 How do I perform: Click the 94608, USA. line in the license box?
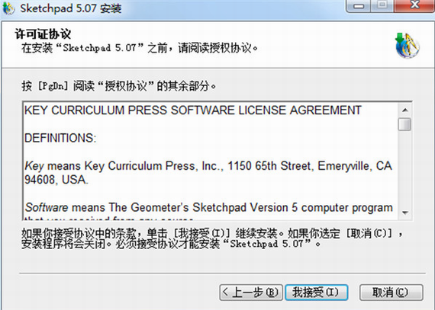(56, 180)
